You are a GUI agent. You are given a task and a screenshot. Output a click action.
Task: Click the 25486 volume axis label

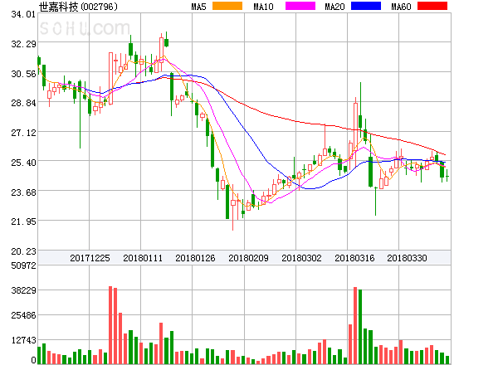(23, 315)
